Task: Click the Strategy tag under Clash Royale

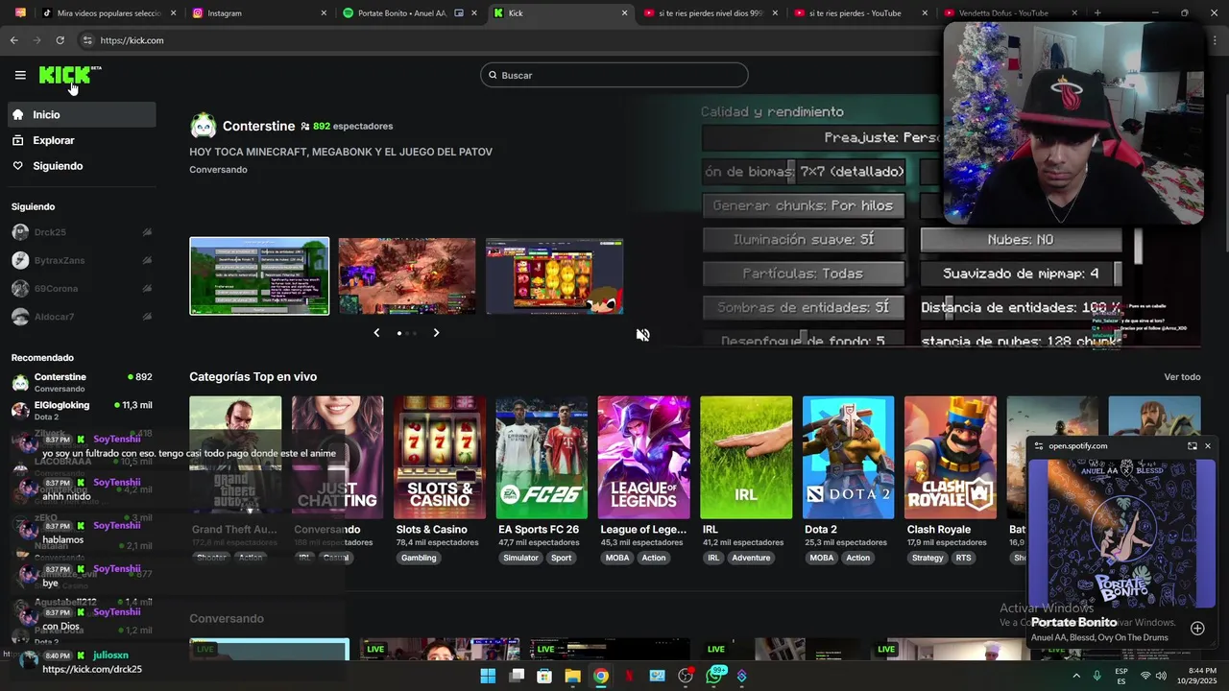Action: [x=928, y=558]
